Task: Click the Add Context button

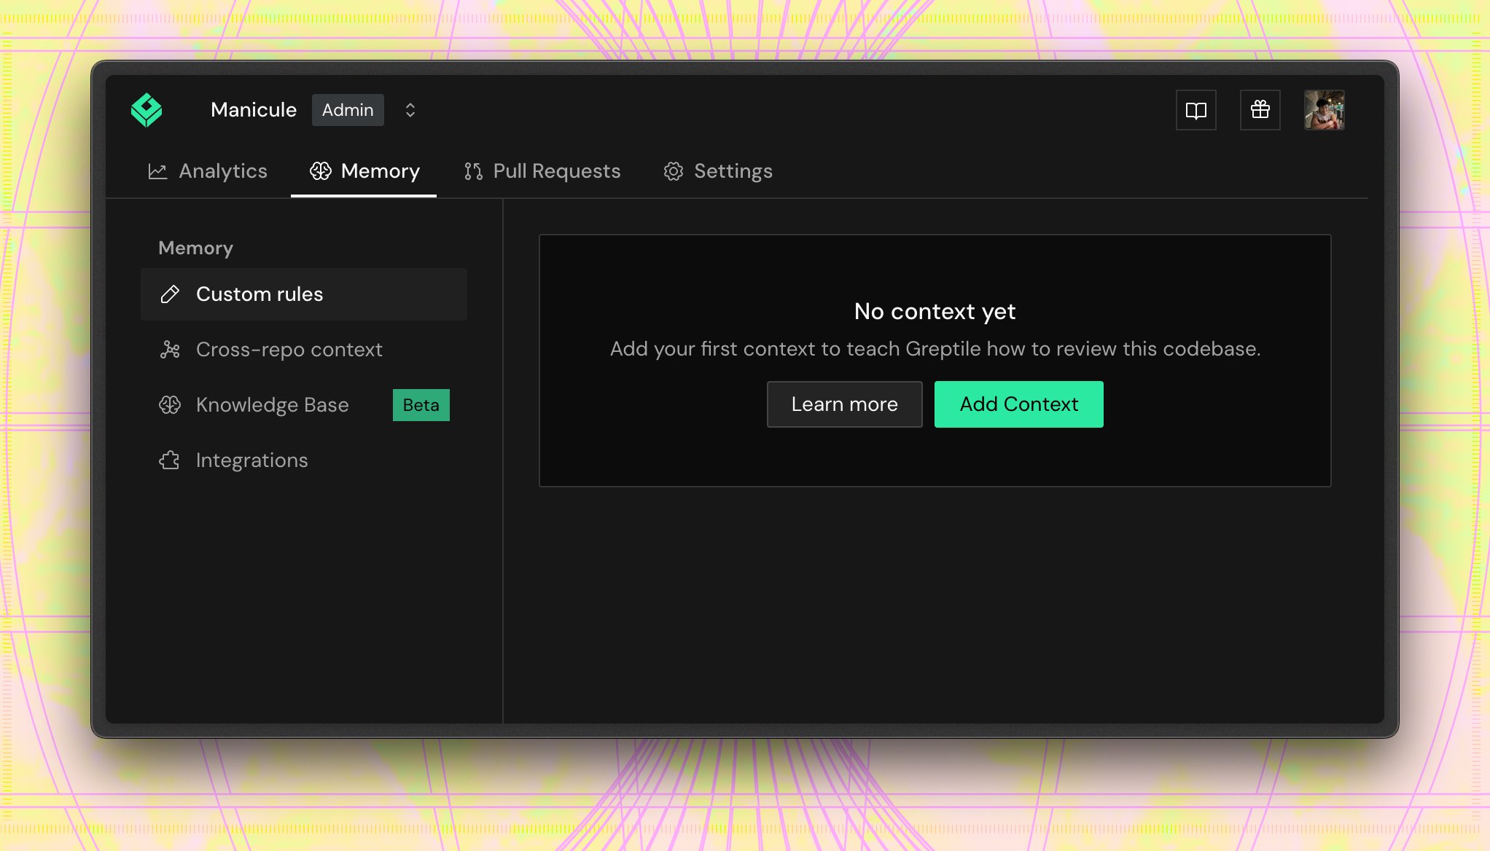Action: (x=1019, y=404)
